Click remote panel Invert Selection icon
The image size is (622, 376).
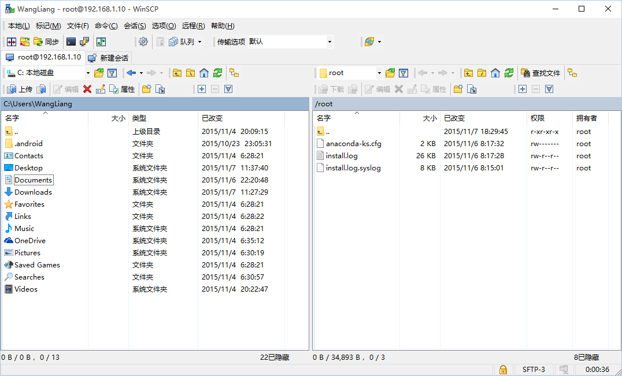point(549,89)
